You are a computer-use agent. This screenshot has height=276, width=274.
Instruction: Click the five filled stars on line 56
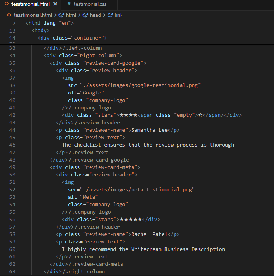[x=131, y=219]
